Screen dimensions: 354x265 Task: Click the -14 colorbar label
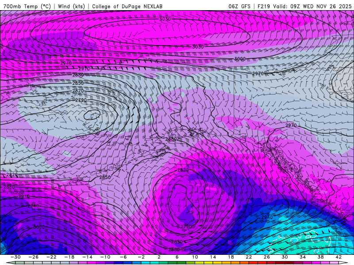click(87, 257)
